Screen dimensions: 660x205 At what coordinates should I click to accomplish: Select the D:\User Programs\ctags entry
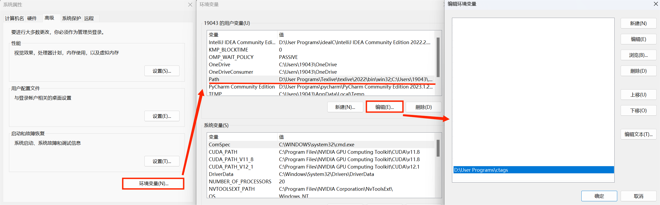[533, 170]
